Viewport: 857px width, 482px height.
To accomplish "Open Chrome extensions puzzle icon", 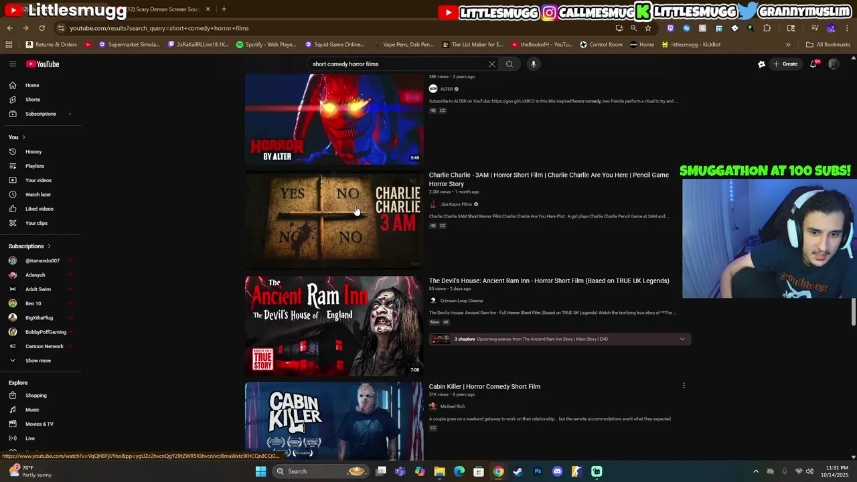I will [767, 28].
